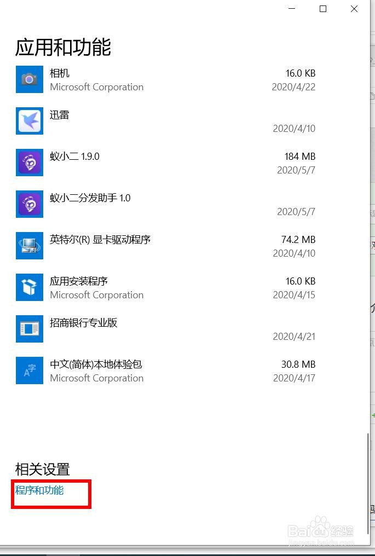Click the 迅雷 Thunder bird icon
Screen dimensions: 375x556
30,121
